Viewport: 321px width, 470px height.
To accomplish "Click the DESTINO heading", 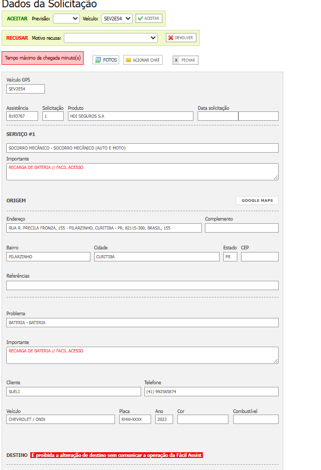I will 17,455.
